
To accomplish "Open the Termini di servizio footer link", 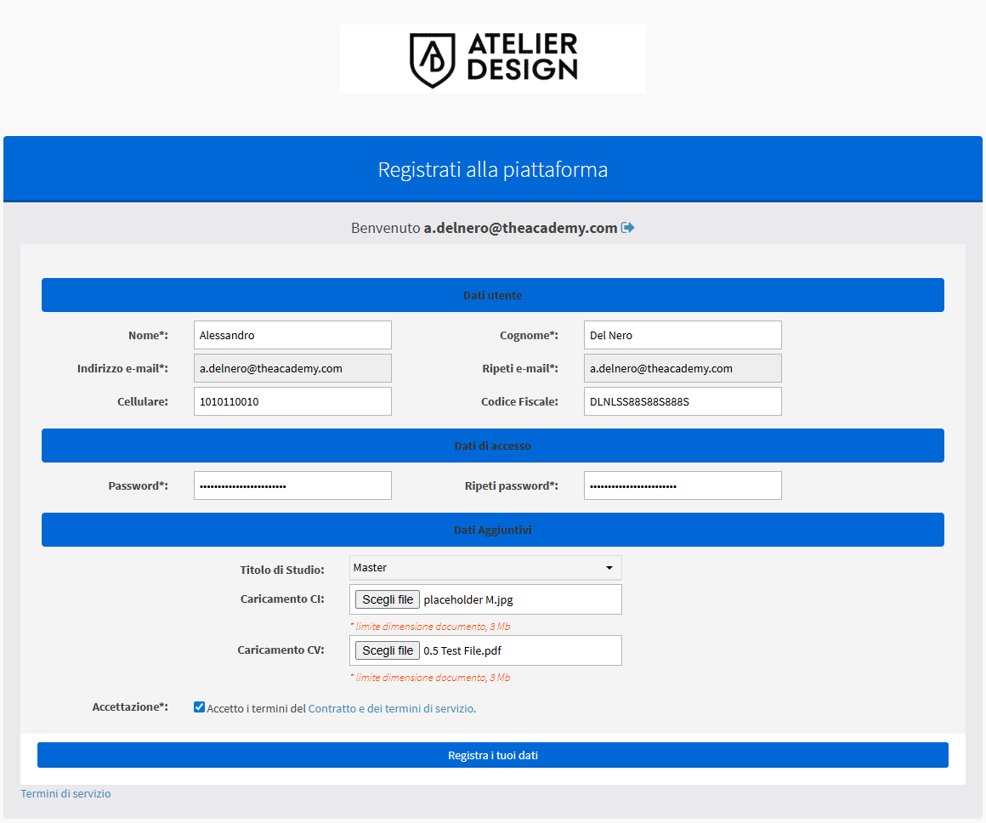I will [65, 793].
